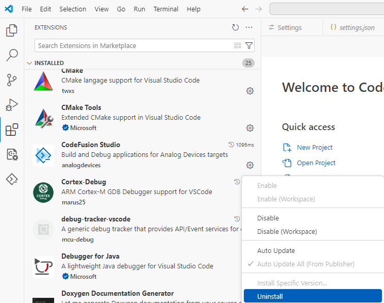Click Open Project icon

(x=287, y=163)
